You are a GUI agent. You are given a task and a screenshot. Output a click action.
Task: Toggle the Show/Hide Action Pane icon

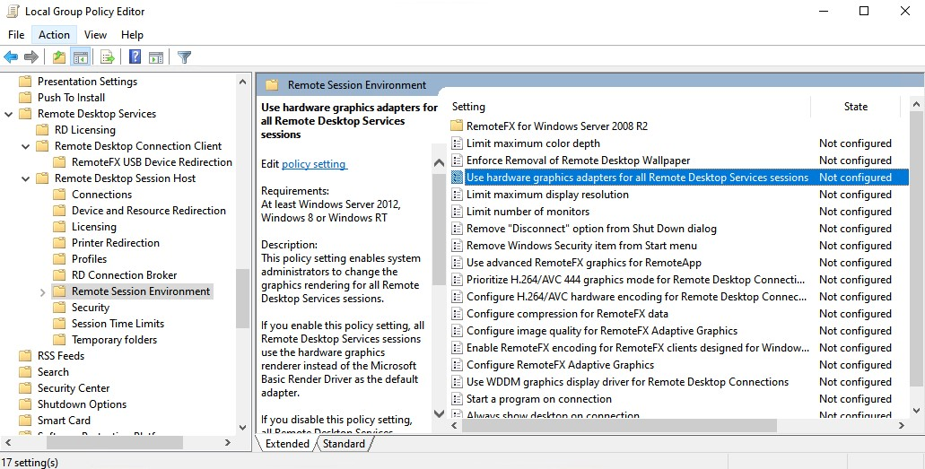click(155, 57)
